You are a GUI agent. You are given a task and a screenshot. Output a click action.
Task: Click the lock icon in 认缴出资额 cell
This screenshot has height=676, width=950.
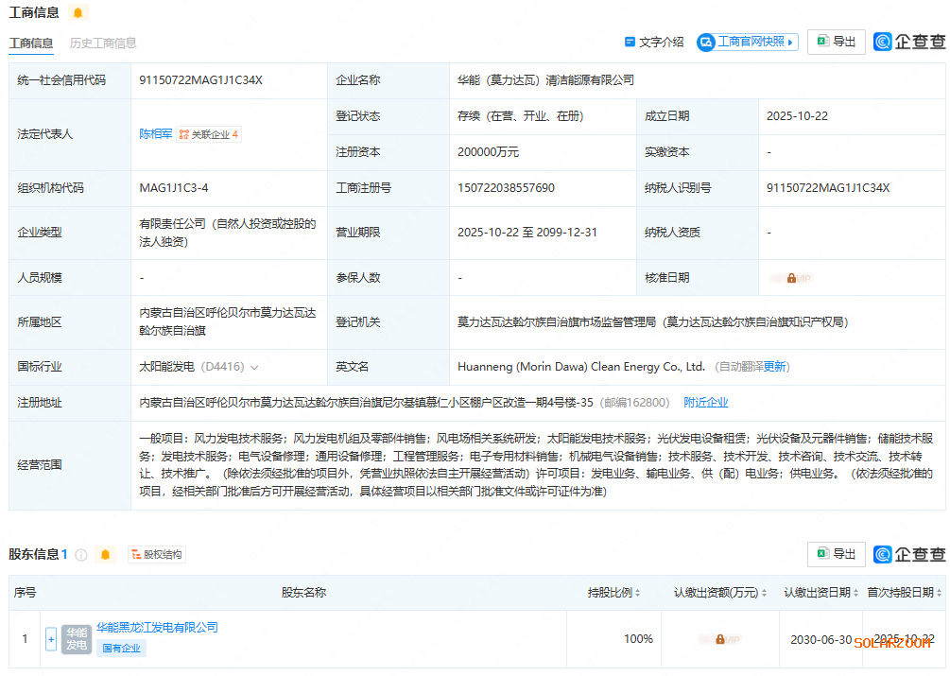(x=720, y=639)
